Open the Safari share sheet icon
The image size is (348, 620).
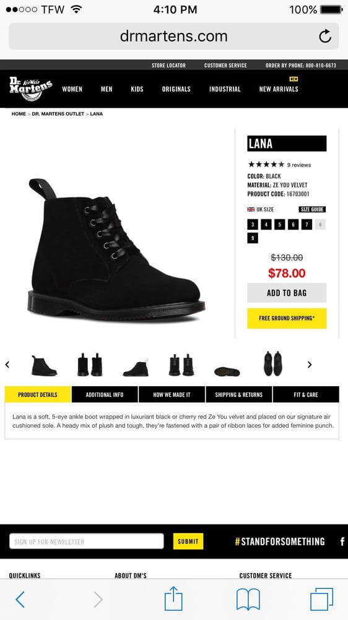173,598
